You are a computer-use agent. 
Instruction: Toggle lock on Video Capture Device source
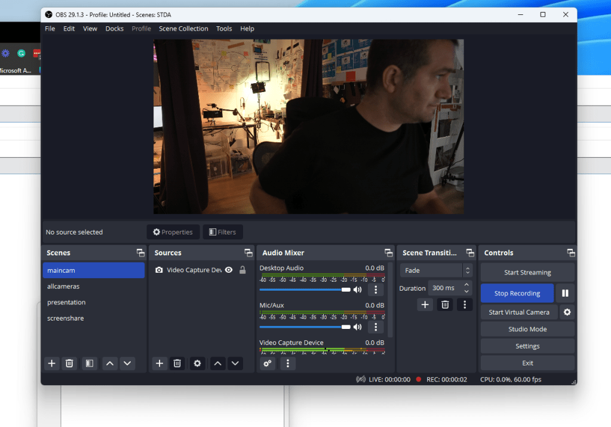click(242, 270)
